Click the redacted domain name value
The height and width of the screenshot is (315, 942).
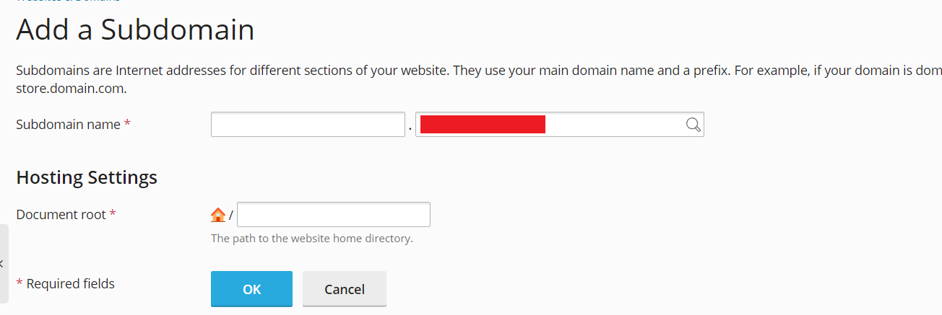coord(483,125)
